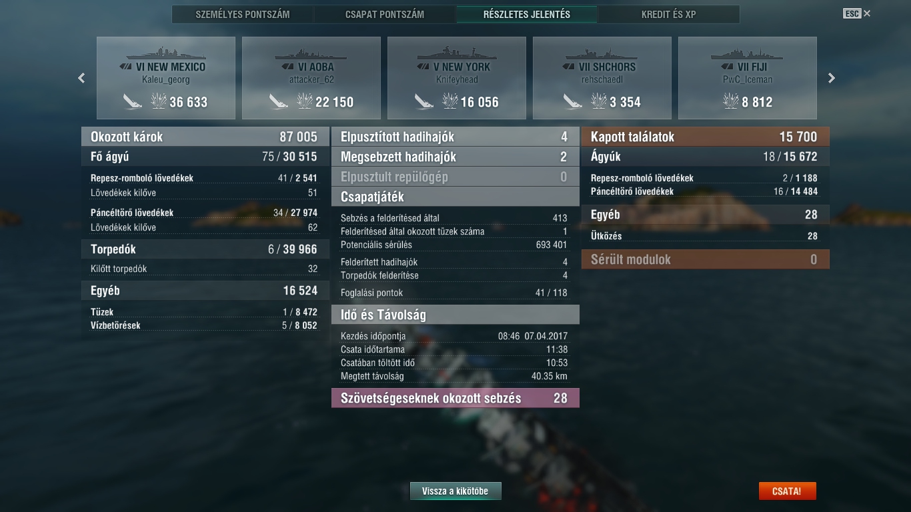Click damage burst icon on New York card
911x512 pixels.
[450, 101]
